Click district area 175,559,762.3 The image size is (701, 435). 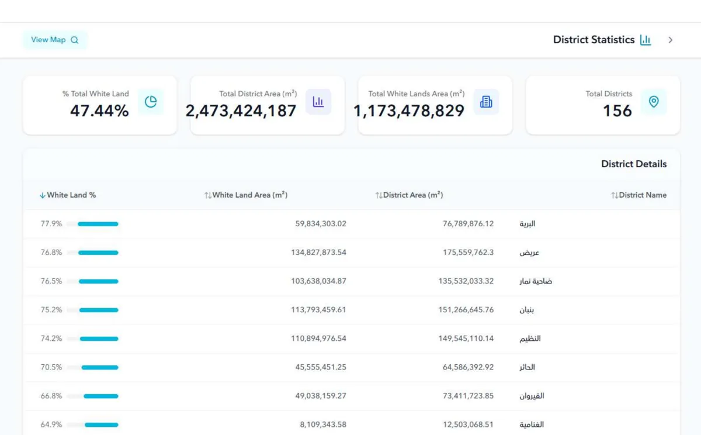click(468, 253)
